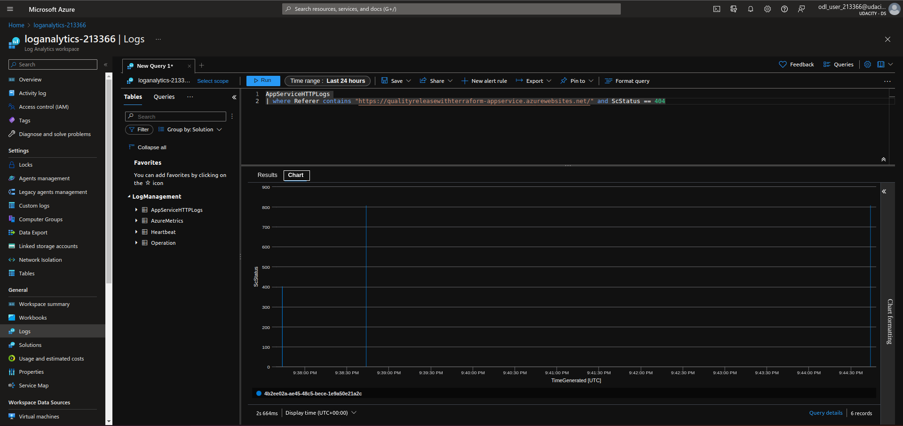Viewport: 903px width, 426px height.
Task: Click the Feedback button
Action: click(x=796, y=64)
